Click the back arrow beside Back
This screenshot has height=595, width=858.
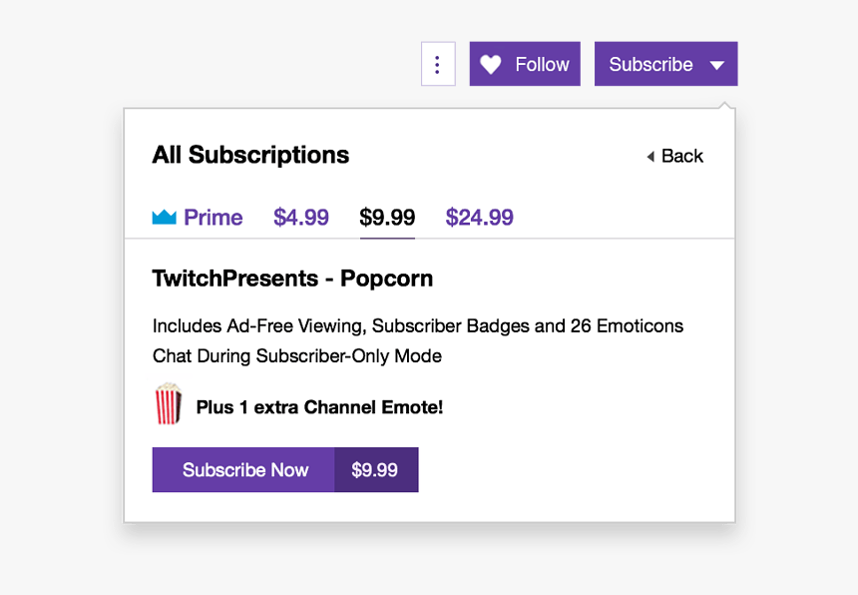pyautogui.click(x=650, y=156)
